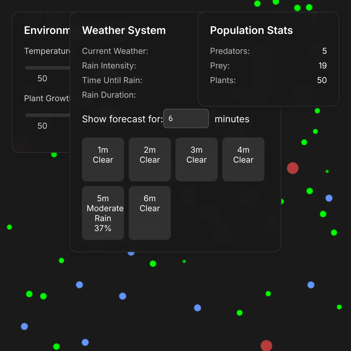
Task: Click the red predator dot at bottom edge
Action: [x=266, y=346]
